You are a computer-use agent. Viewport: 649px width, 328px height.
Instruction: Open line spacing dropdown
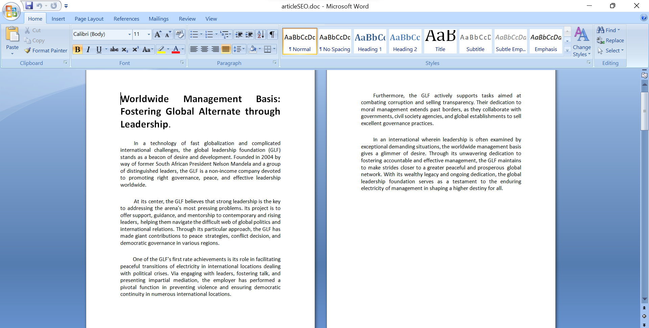[x=243, y=49]
